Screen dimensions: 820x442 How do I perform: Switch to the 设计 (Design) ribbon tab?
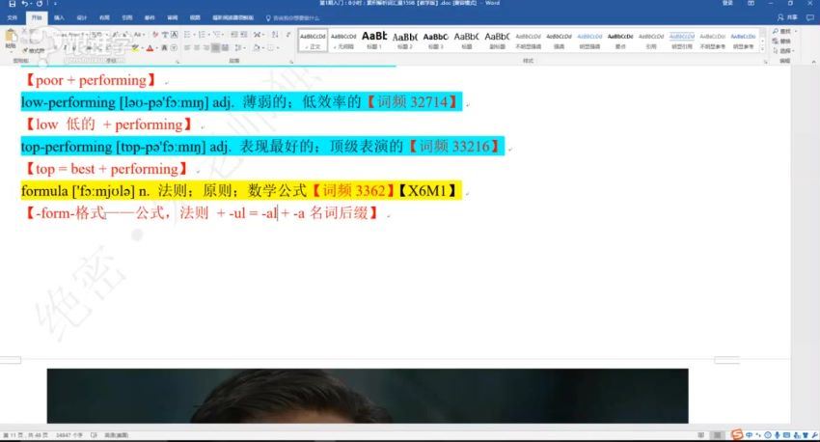[x=82, y=17]
